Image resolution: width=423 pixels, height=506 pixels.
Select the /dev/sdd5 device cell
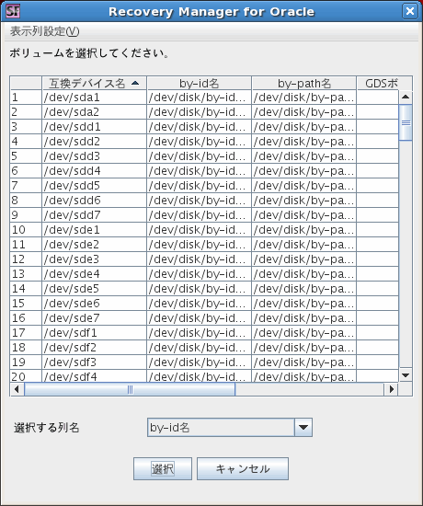(x=94, y=186)
